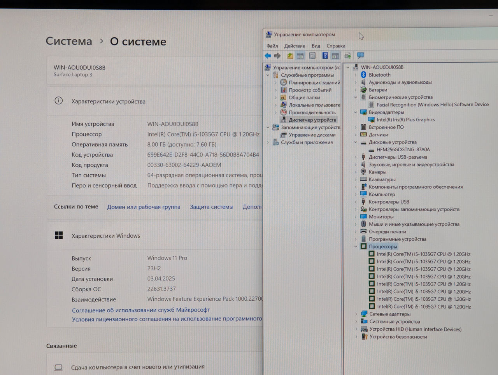Open the Действие menu
Screen dimensions: 498x375
pos(295,46)
